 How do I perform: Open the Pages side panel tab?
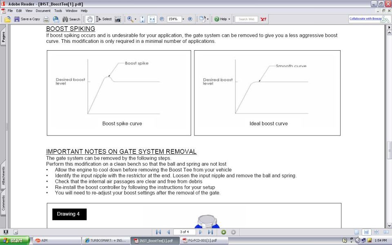(x=3, y=36)
